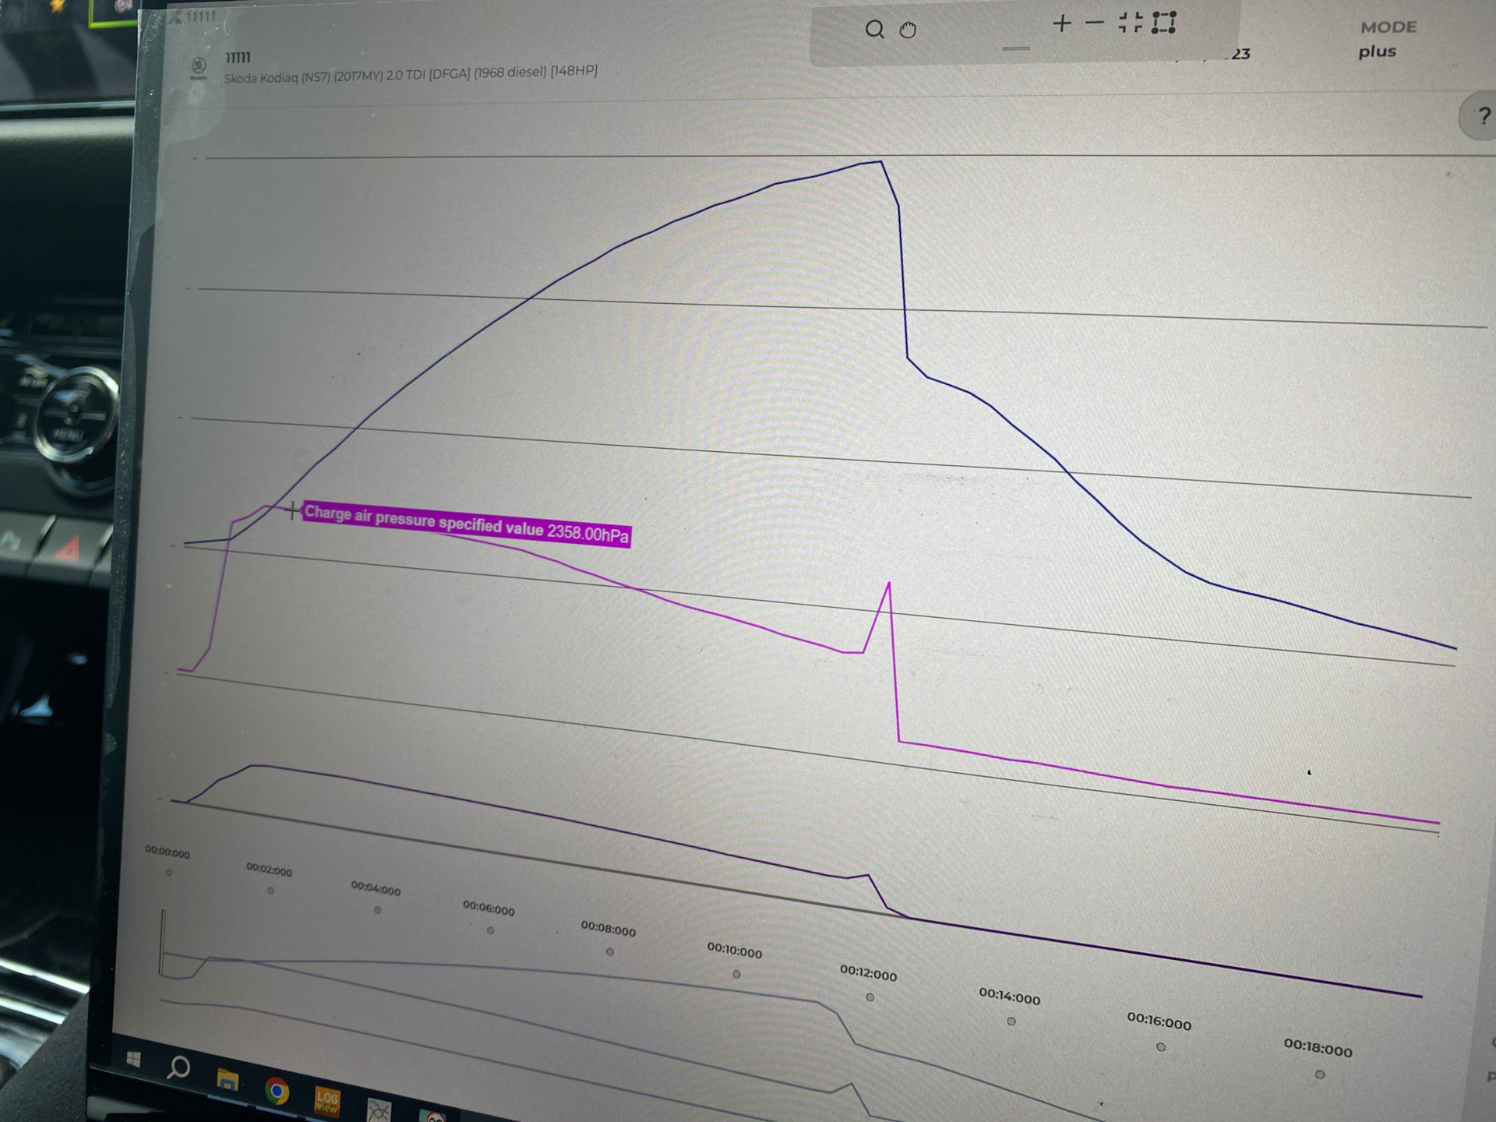Open the graph-curves taskbar app
This screenshot has width=1496, height=1122.
[x=379, y=1110]
